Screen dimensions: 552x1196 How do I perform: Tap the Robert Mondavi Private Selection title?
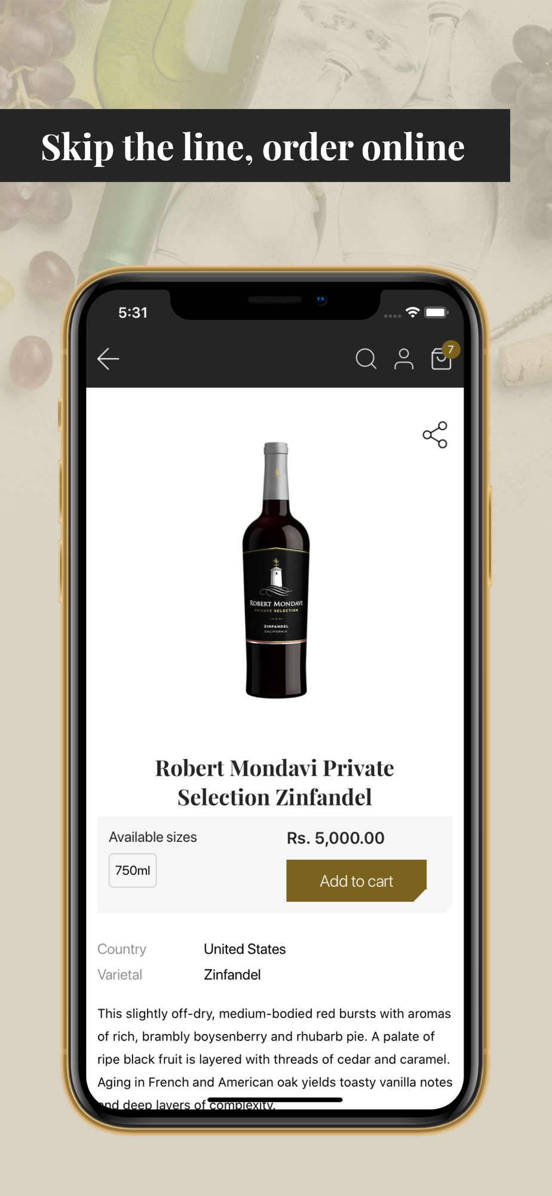pyautogui.click(x=275, y=782)
